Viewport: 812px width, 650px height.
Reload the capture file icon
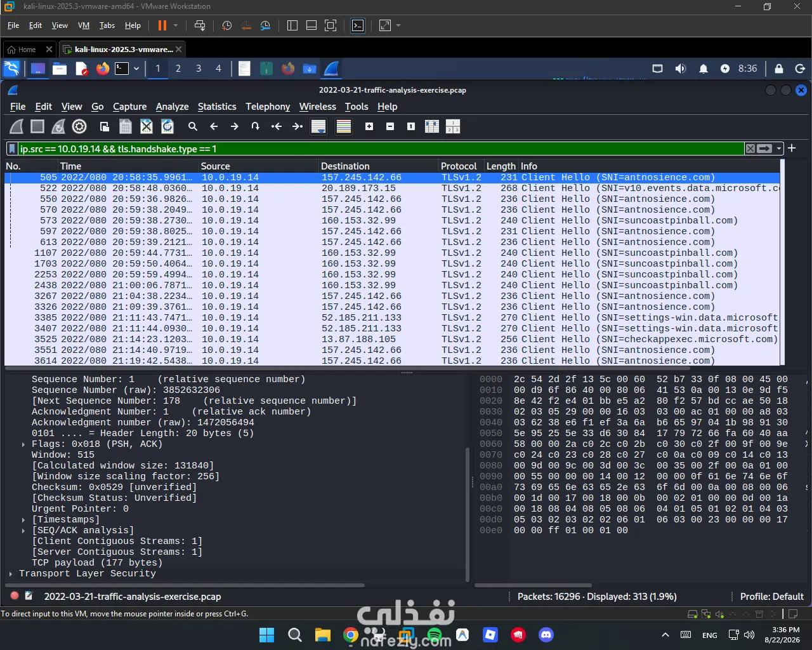click(x=167, y=126)
